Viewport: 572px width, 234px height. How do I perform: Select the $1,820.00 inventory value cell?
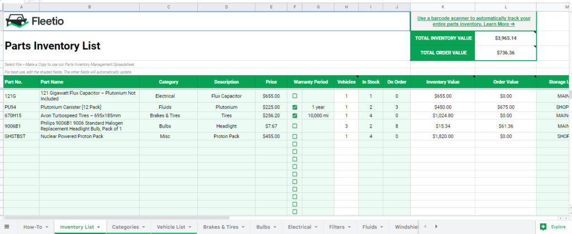click(x=442, y=136)
